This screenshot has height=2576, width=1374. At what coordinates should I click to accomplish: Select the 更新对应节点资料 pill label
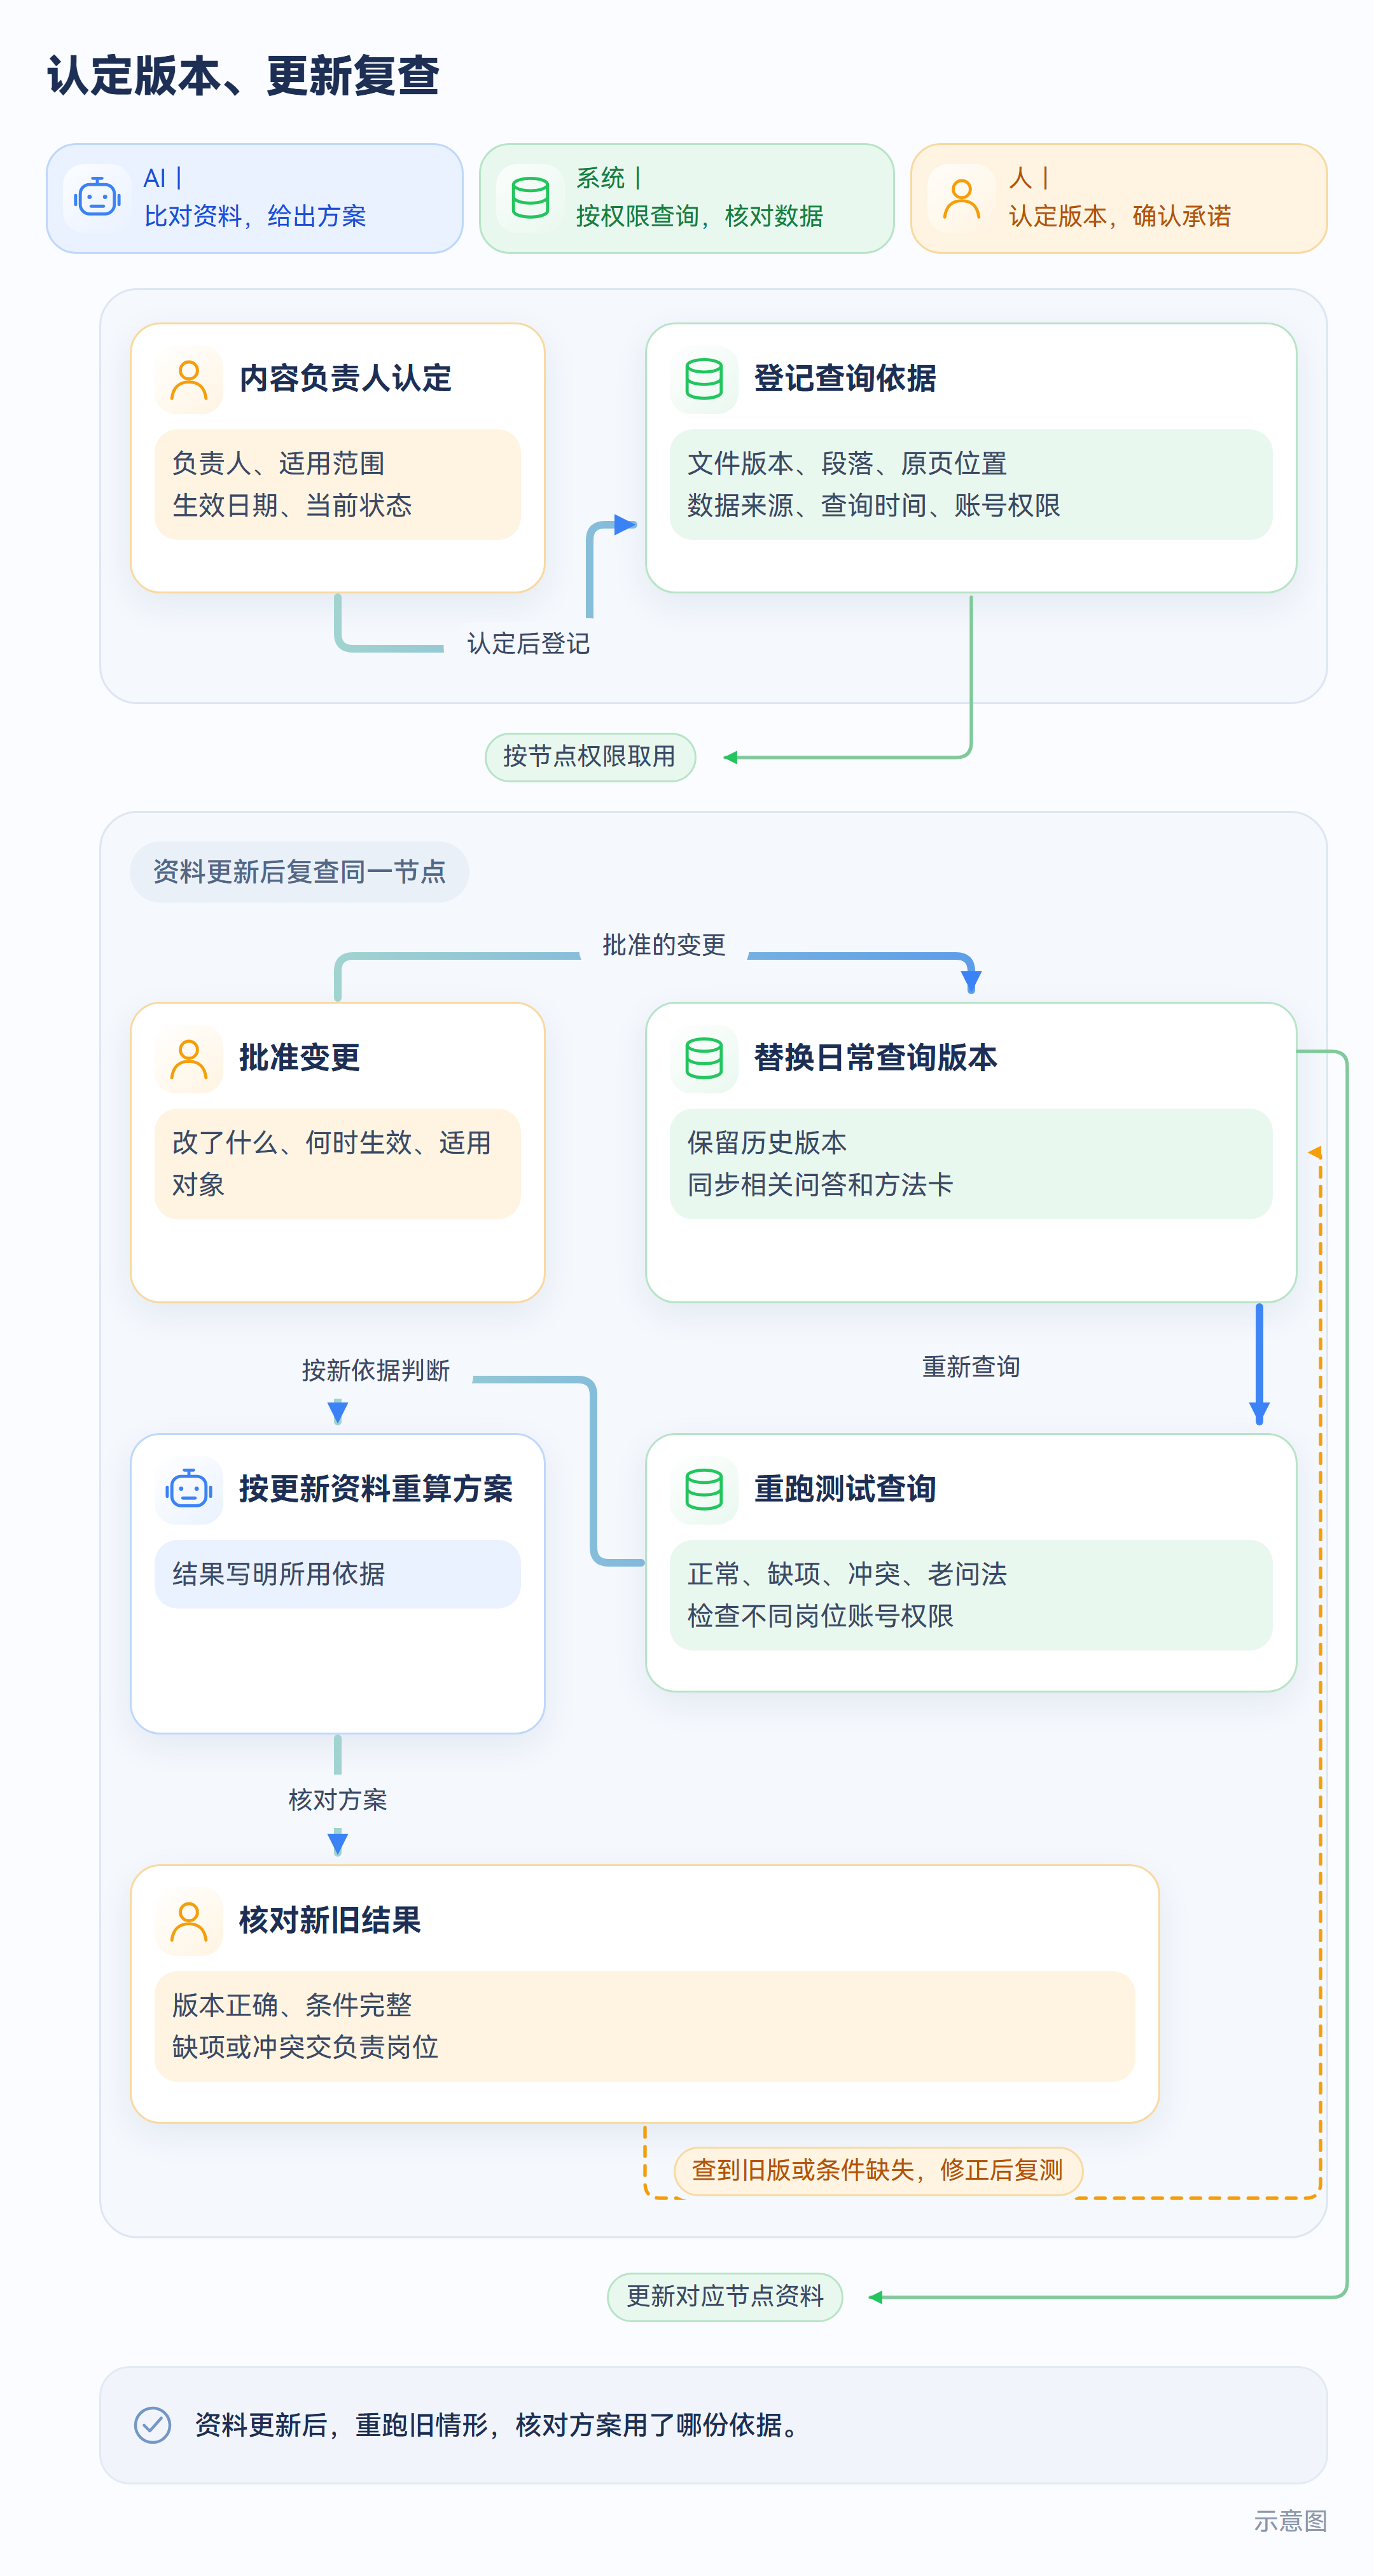click(x=725, y=2297)
